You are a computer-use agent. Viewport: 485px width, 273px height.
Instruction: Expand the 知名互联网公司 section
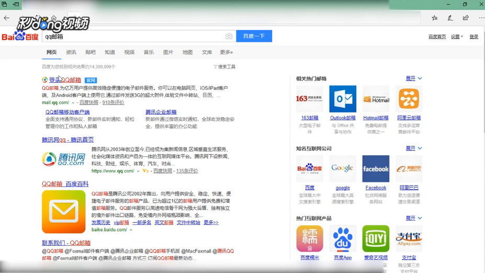point(413,149)
